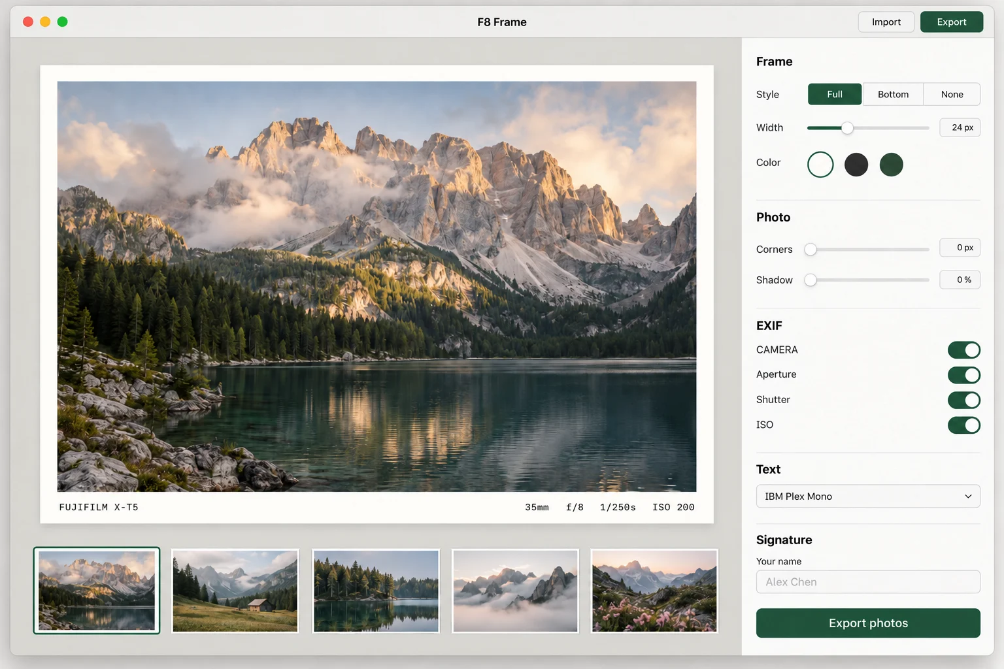Click the 35mm focal length text
Screen dimensions: 1004x669
click(537, 508)
